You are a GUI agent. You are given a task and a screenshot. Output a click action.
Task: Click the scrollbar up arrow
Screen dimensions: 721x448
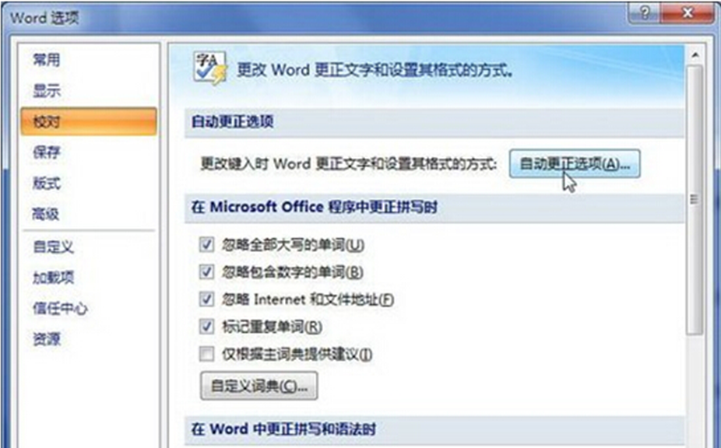point(695,55)
